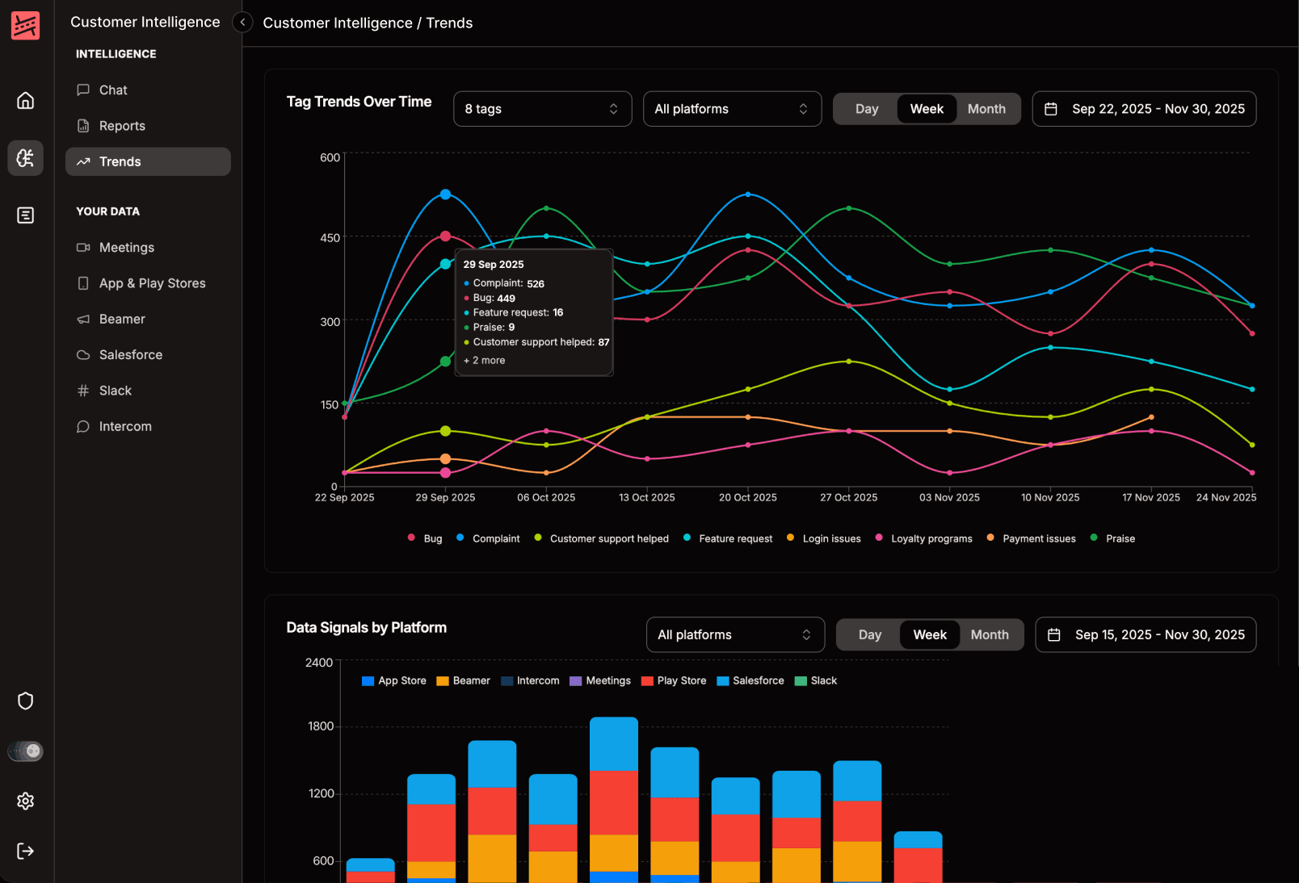Open Settings via the gear icon
The height and width of the screenshot is (883, 1299).
click(x=25, y=801)
